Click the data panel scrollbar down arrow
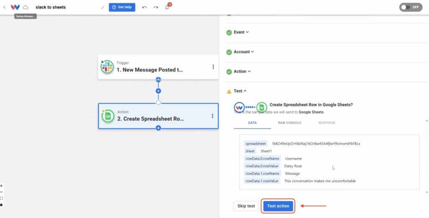Viewport: 429px width, 218px height. point(427,193)
